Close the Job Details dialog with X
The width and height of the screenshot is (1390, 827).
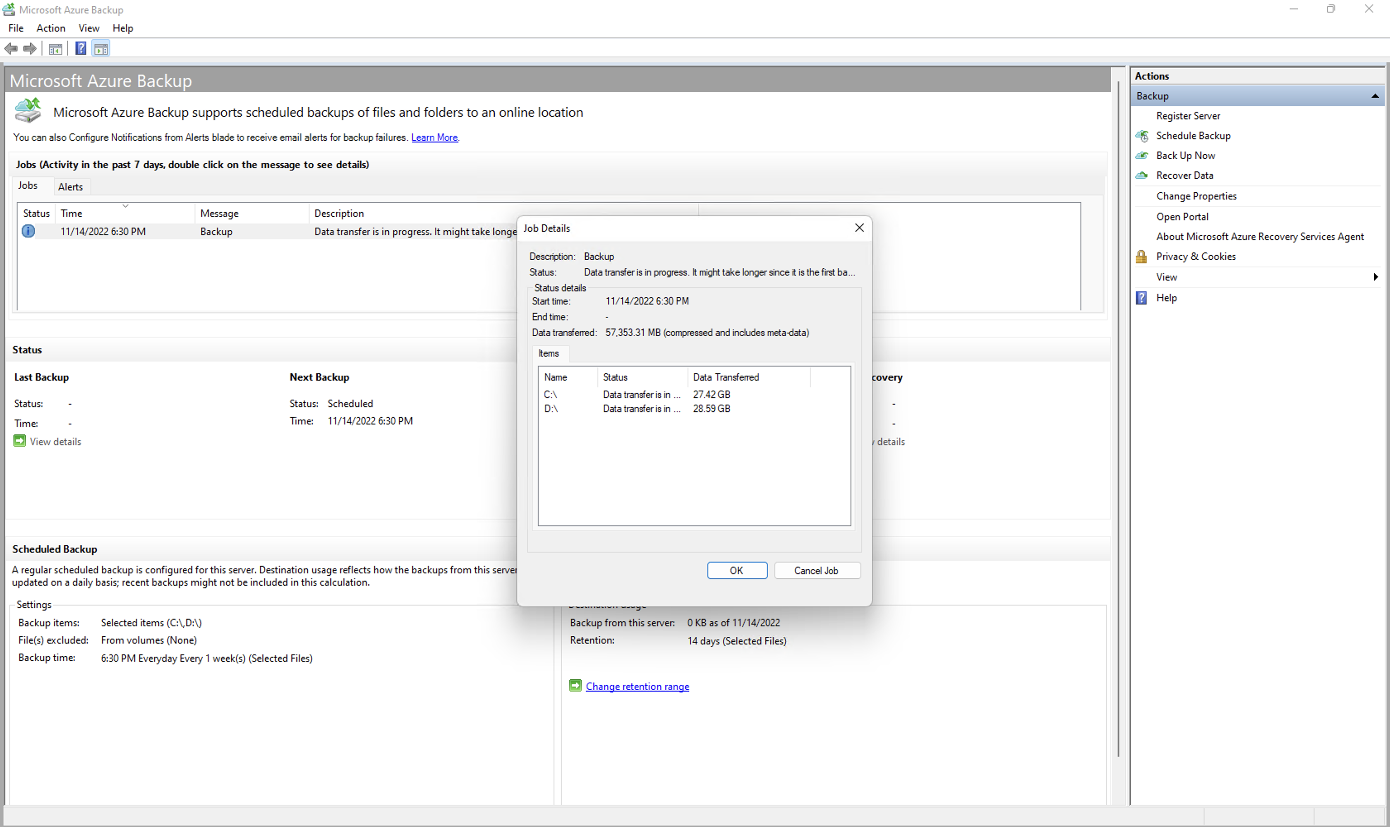(860, 228)
